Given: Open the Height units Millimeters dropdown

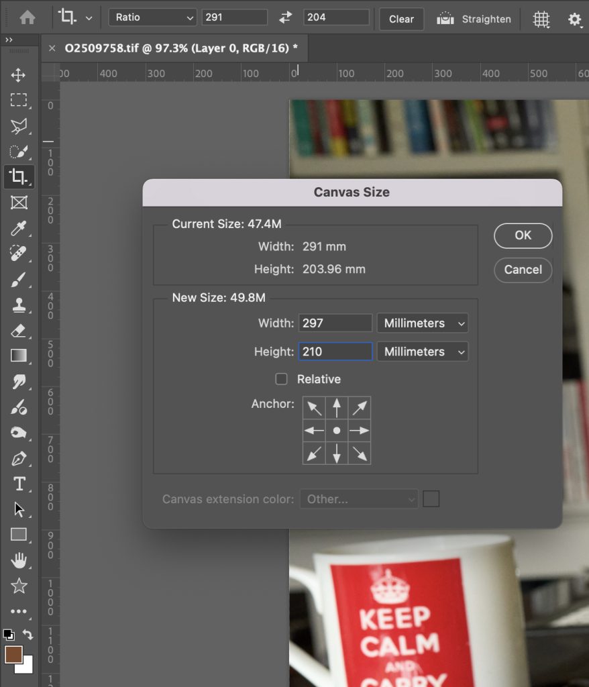Looking at the screenshot, I should (x=423, y=352).
